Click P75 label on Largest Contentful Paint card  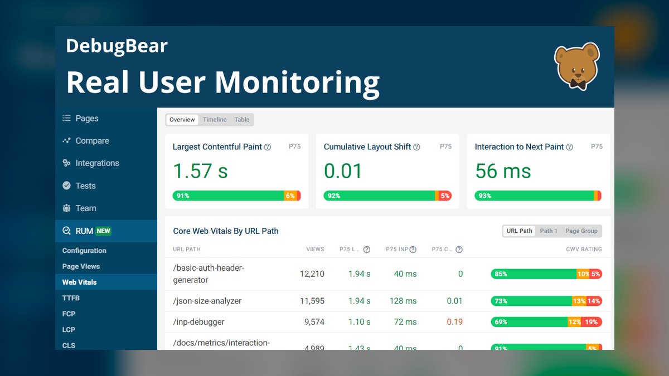295,147
